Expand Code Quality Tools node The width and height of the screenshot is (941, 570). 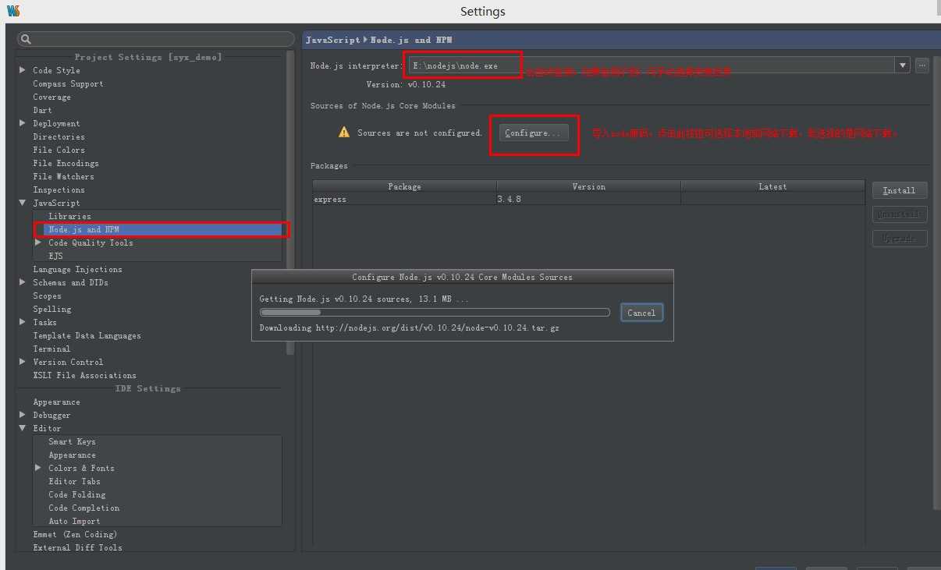click(38, 243)
